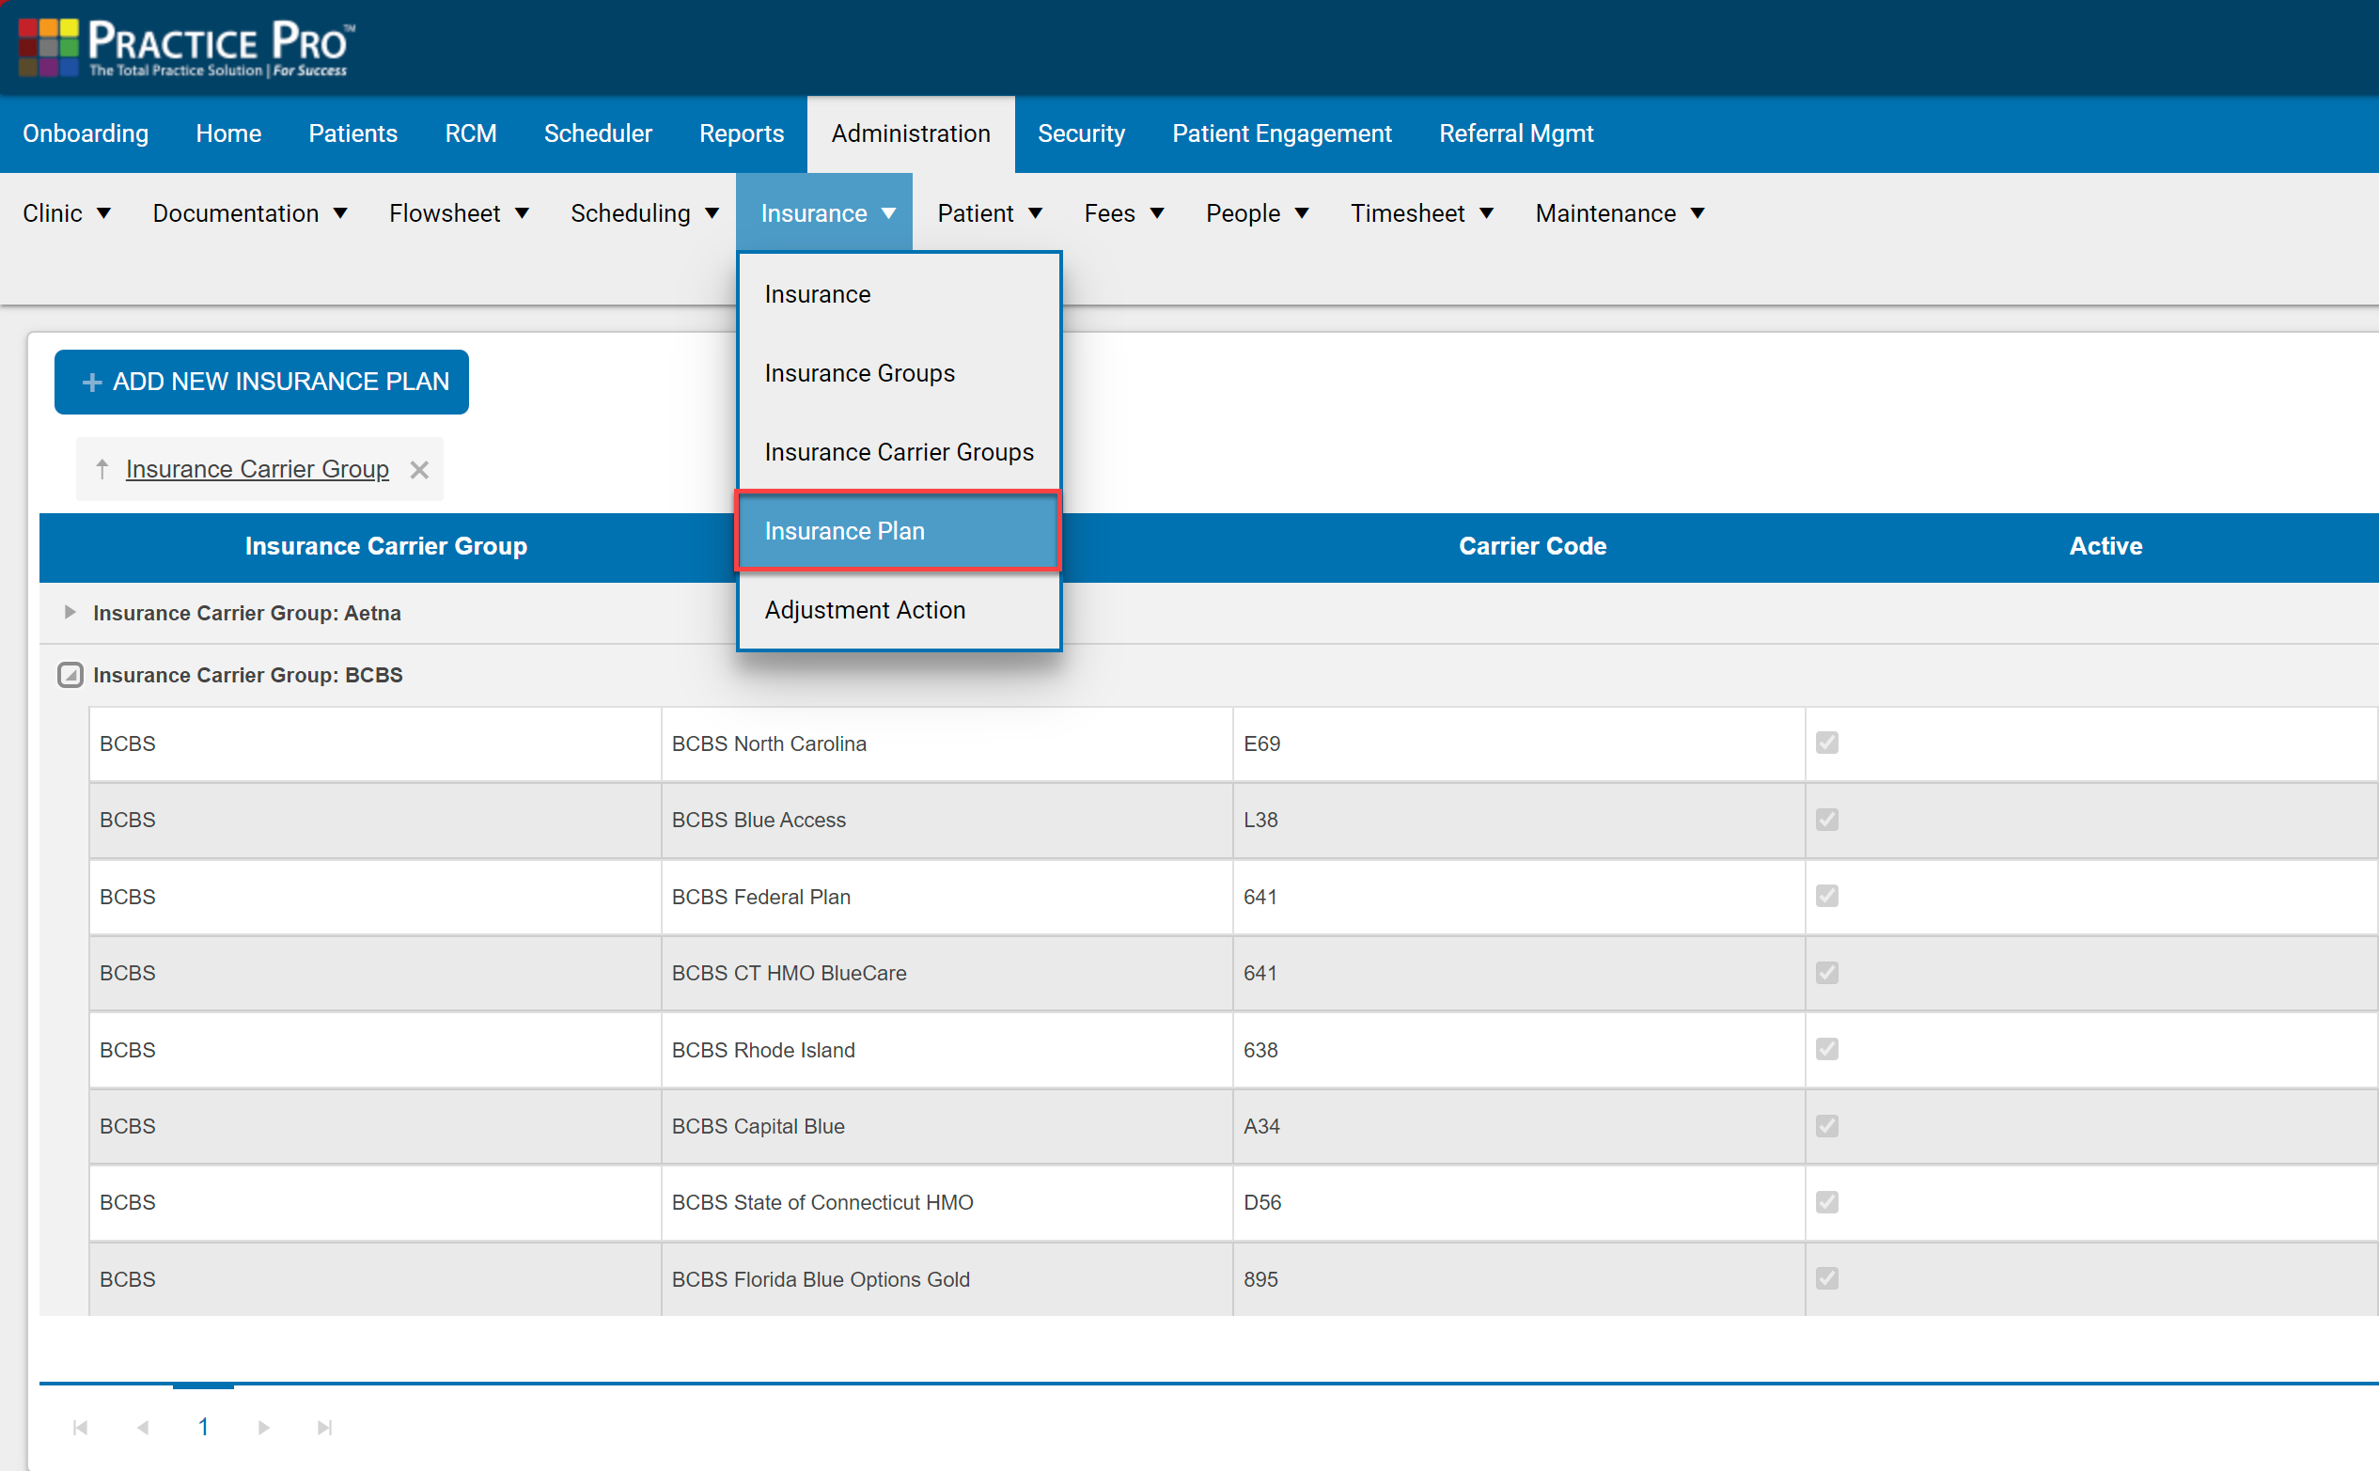
Task: Expand the Aetna carrier group
Action: pos(70,612)
